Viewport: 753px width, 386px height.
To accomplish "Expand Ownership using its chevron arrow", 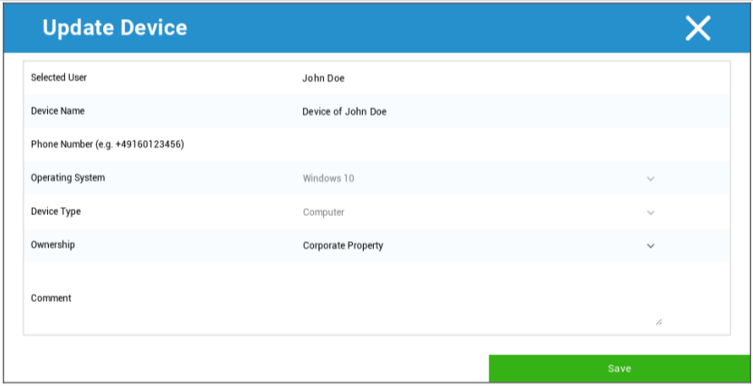I will 650,246.
